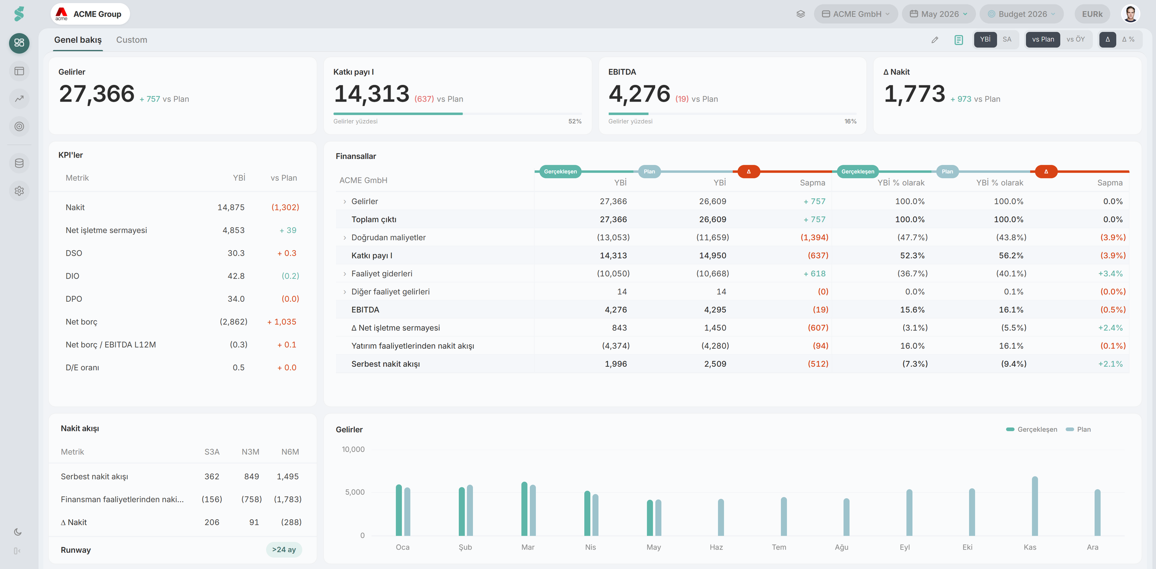Click Finansman faaliyetlerinden naki... row
Image resolution: width=1156 pixels, height=569 pixels.
point(182,499)
